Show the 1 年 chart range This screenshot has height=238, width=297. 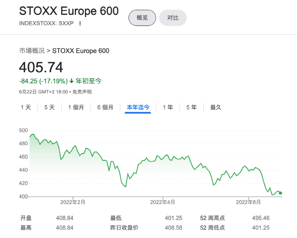168,108
